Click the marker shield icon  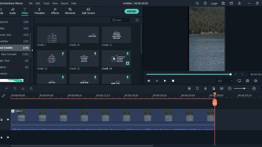pyautogui.click(x=197, y=89)
